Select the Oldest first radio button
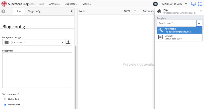This screenshot has height=109, width=204. pyautogui.click(x=5, y=99)
